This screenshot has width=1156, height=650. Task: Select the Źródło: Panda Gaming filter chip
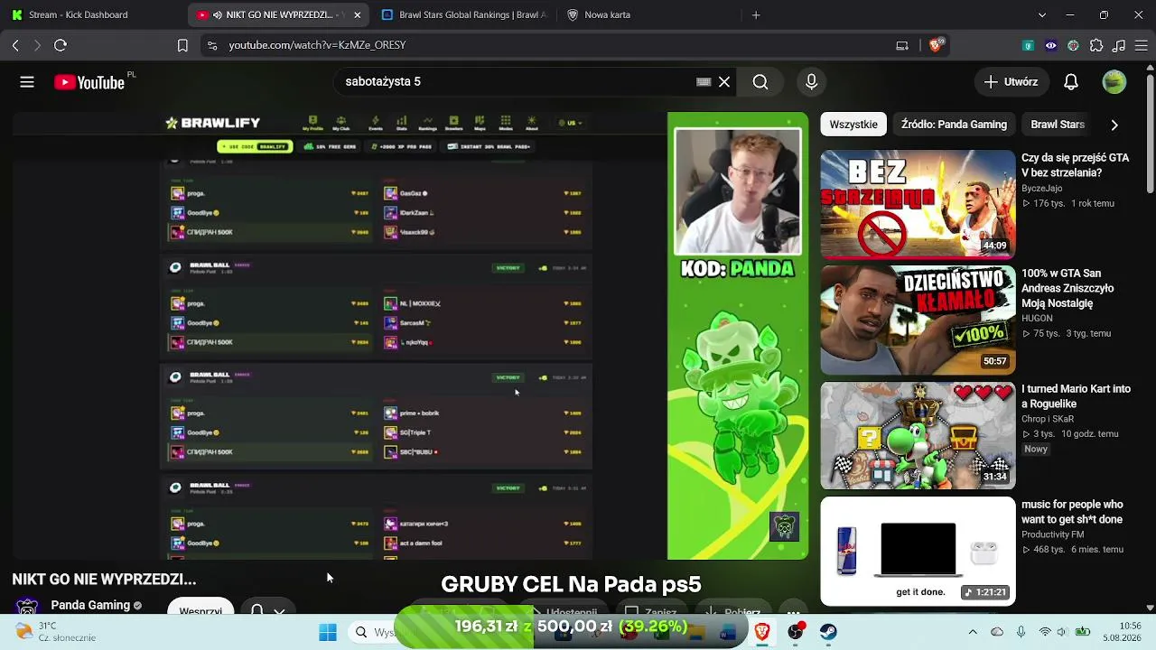pos(954,125)
